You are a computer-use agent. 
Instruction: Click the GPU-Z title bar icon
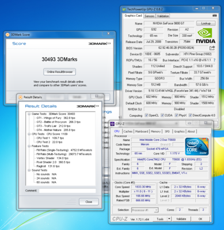(124, 9)
